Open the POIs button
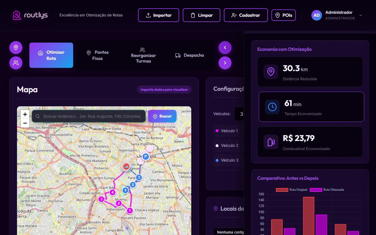The height and width of the screenshot is (235, 376). click(x=283, y=15)
